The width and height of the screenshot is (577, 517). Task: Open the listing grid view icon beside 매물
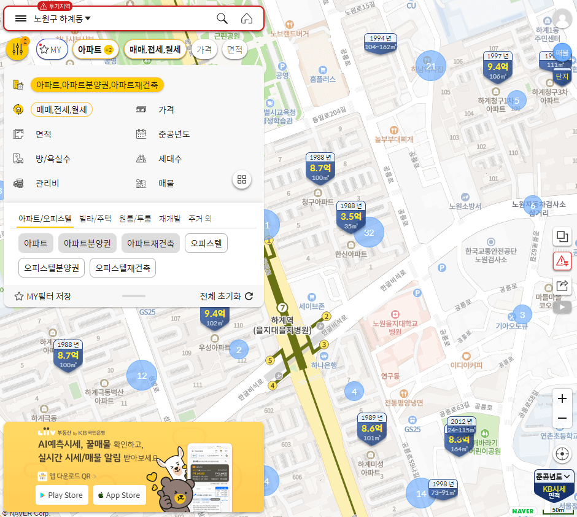[242, 180]
